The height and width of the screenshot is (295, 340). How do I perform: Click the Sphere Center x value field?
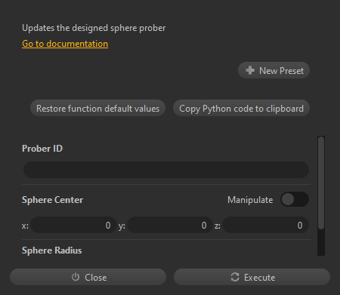click(73, 225)
